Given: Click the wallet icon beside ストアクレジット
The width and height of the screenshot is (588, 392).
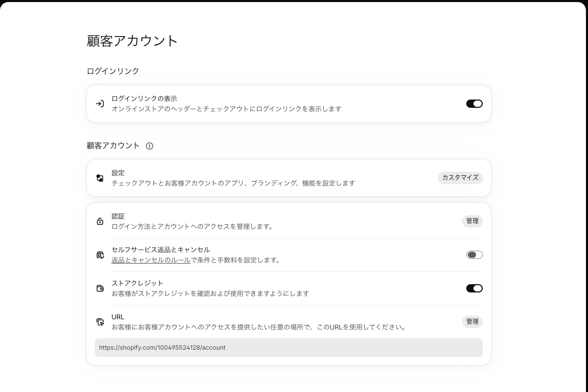Looking at the screenshot, I should coord(100,288).
